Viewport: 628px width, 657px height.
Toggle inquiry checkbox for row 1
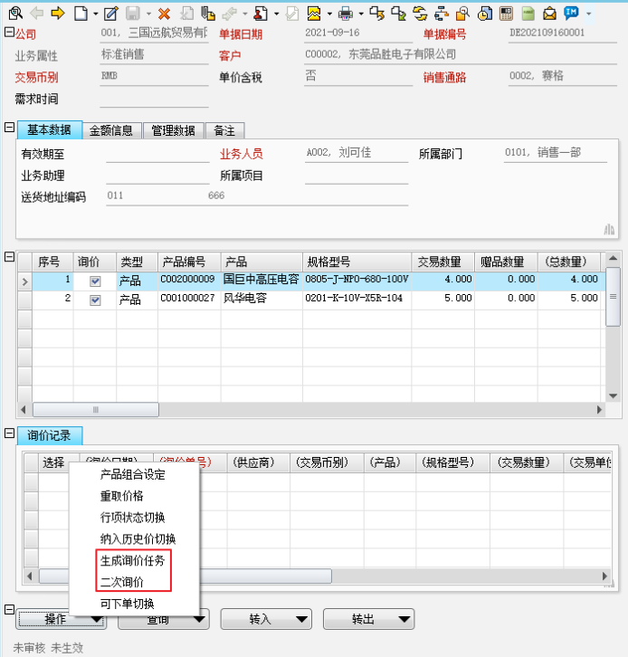pyautogui.click(x=95, y=281)
